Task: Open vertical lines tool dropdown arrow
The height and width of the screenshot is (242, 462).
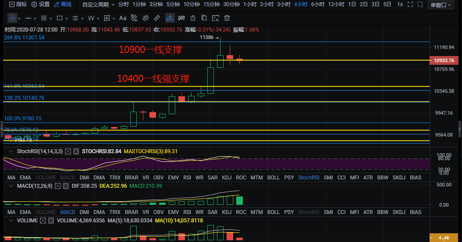Action: tap(51, 19)
